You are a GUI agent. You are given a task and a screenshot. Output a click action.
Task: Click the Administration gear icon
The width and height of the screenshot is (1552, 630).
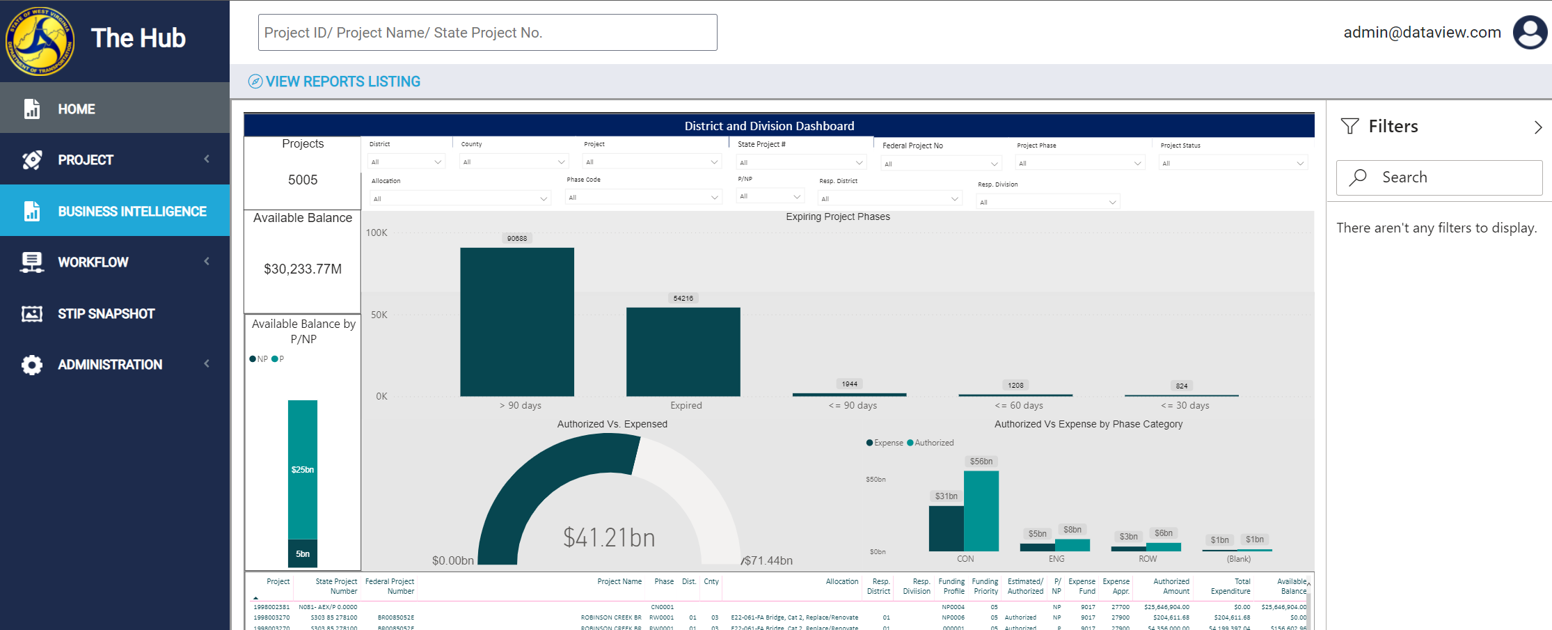click(31, 365)
